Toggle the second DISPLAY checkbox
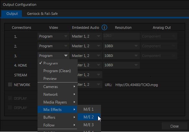This screenshot has width=189, height=132. (x=10, y=107)
